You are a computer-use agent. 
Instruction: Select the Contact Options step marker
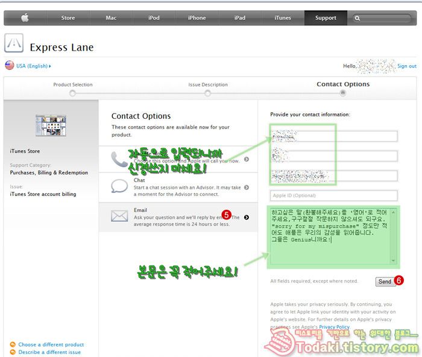342,93
